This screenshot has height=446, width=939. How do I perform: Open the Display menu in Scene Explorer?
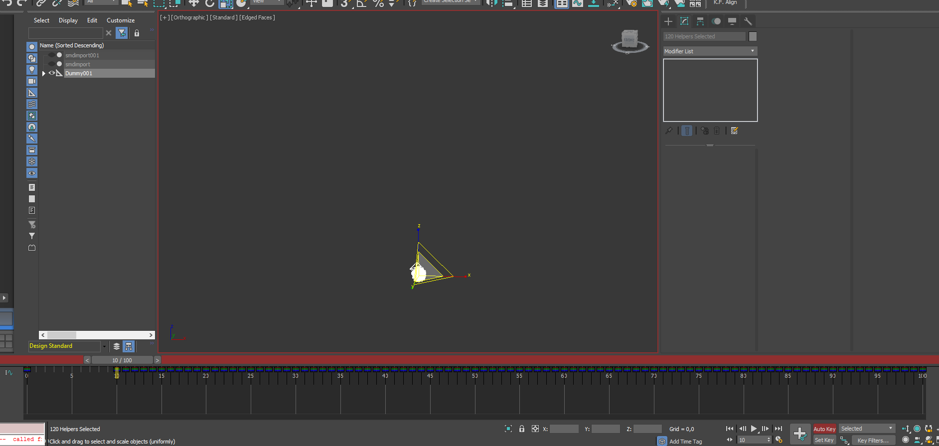tap(68, 20)
